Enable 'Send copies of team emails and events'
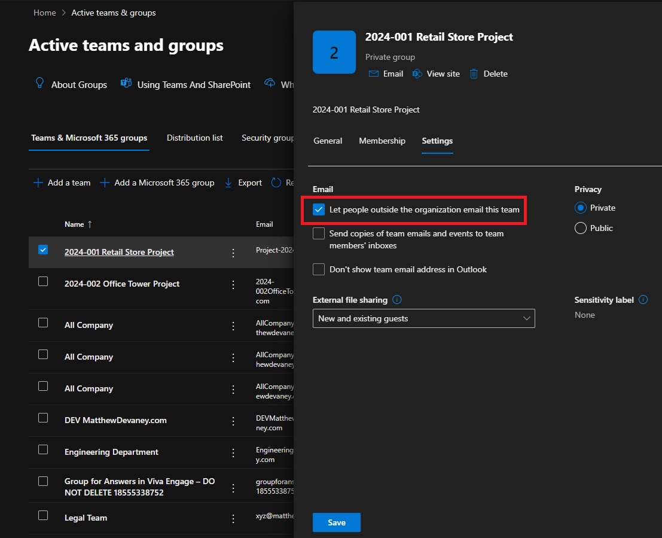This screenshot has height=538, width=662. (319, 233)
